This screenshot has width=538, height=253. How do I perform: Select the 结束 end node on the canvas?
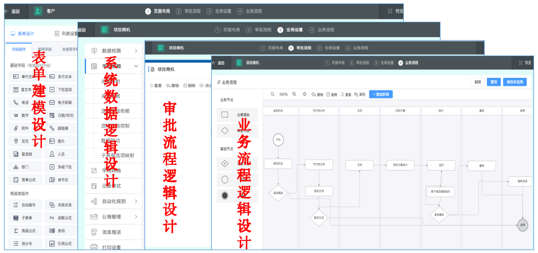(523, 225)
